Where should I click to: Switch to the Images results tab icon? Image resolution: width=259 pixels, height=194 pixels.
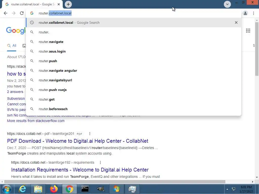coord(24,46)
